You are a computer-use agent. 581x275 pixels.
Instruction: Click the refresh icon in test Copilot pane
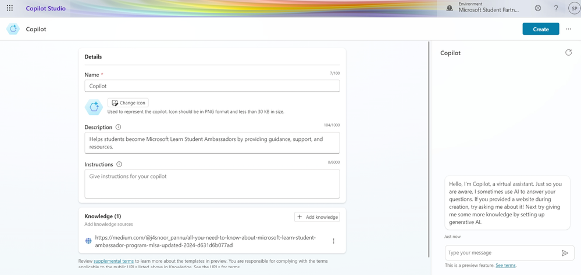(x=568, y=52)
